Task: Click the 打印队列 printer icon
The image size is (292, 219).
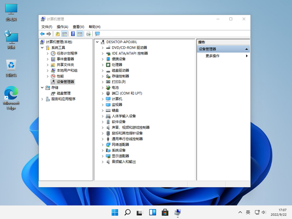Action: [x=108, y=82]
